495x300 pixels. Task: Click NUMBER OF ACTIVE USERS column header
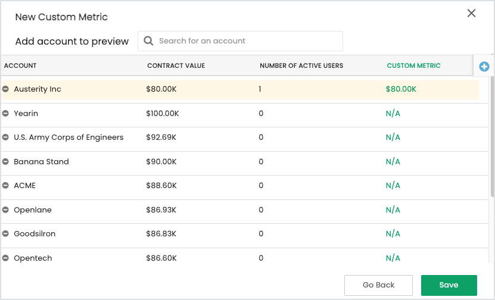coord(301,65)
